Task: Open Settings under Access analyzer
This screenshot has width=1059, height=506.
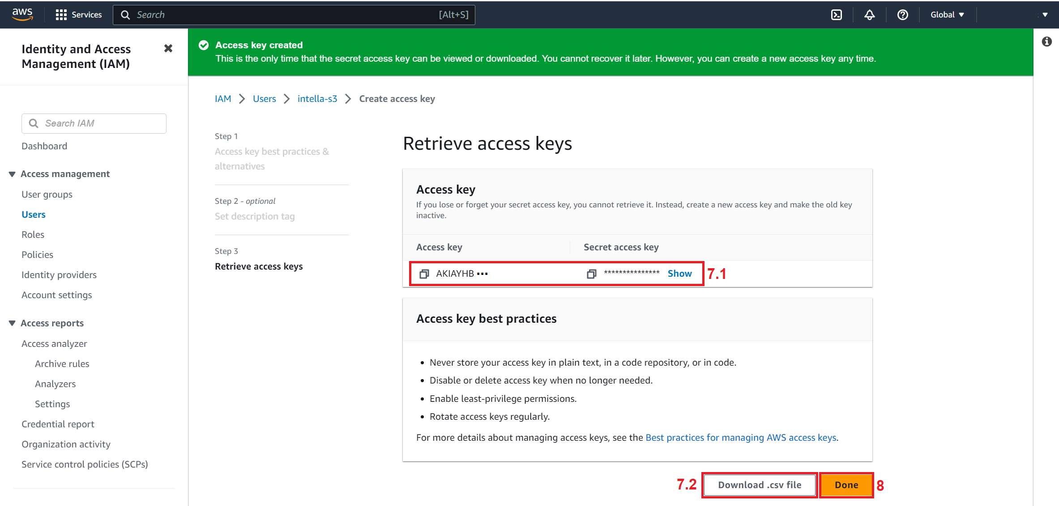Action: click(52, 404)
